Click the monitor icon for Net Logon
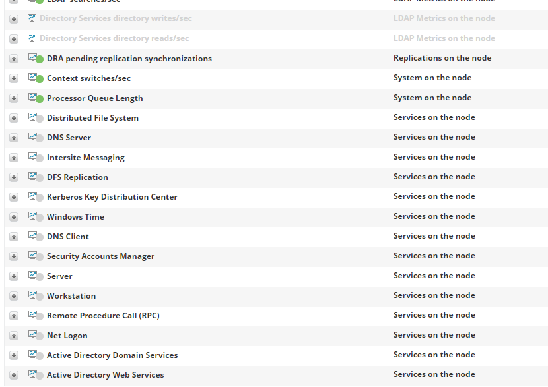Screen dimensions: 548x387 click(x=36, y=336)
